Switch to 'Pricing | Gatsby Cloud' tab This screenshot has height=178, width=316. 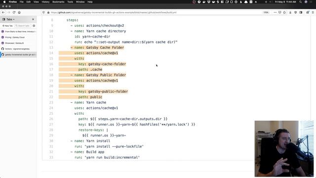pyautogui.click(x=18, y=38)
